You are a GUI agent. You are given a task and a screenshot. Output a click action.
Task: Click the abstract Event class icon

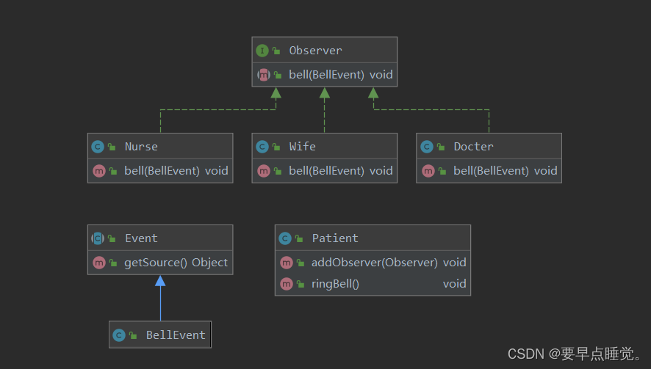tap(98, 238)
